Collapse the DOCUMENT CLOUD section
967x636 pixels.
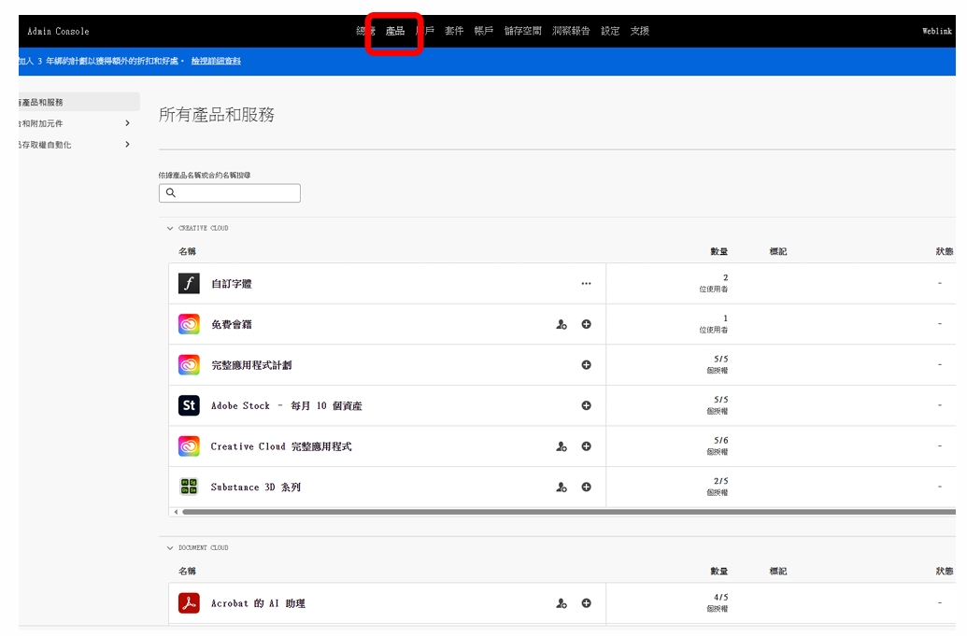(x=170, y=548)
